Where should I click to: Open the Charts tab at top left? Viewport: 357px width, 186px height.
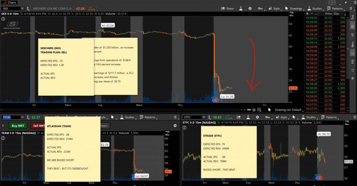click(9, 2)
